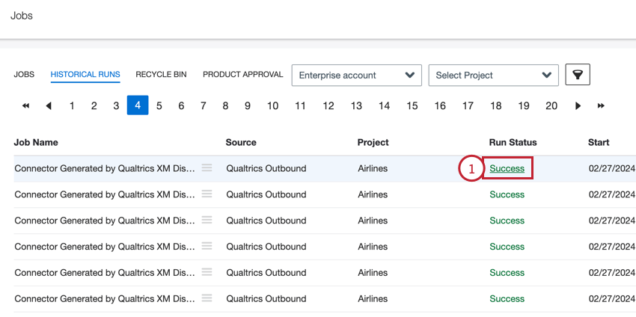Open the second row's hamburger menu icon
Viewport: 636px width, 317px height.
click(x=207, y=194)
